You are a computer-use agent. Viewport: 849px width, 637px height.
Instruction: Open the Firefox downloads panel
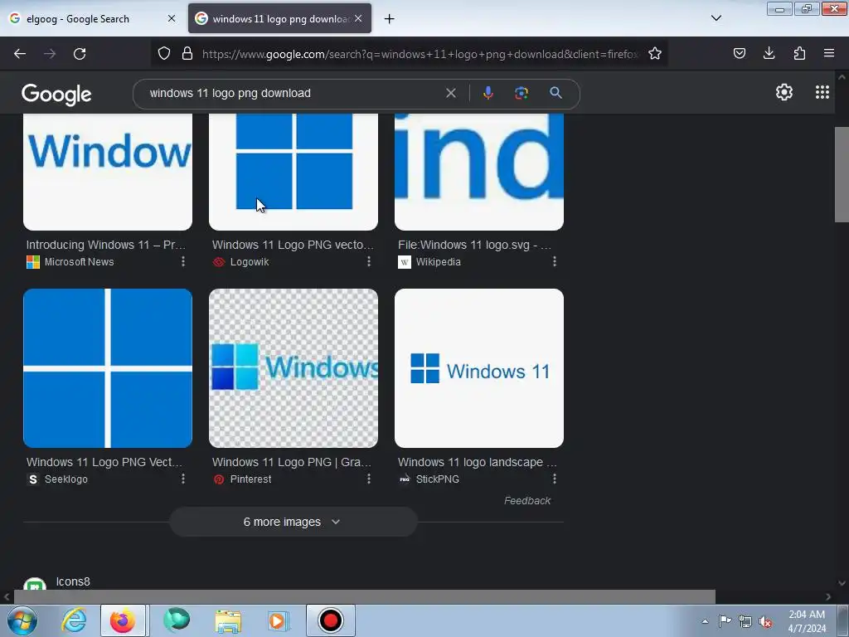(x=769, y=53)
